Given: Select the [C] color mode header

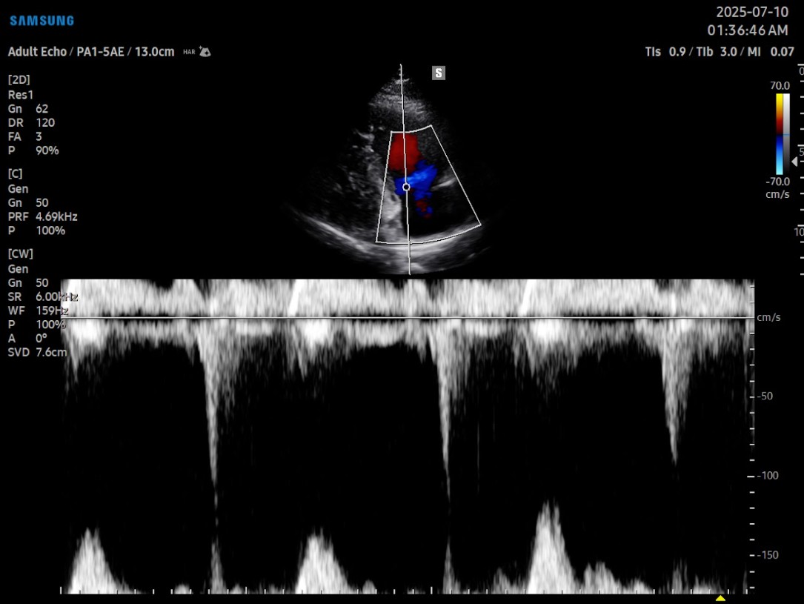Looking at the screenshot, I should (16, 173).
